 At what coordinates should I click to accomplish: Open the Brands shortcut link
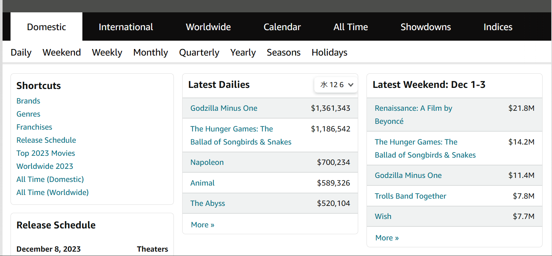28,101
